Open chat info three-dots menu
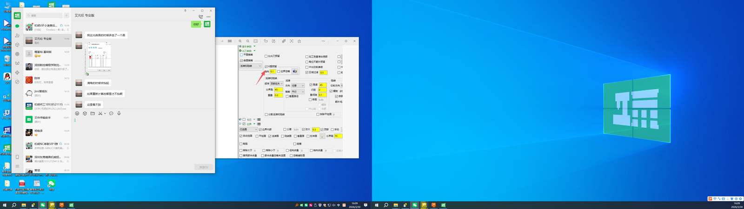The width and height of the screenshot is (744, 209). (208, 17)
